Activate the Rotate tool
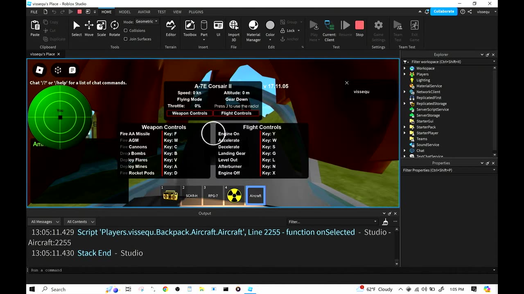Viewport: 524px width, 294px height. coord(115,29)
